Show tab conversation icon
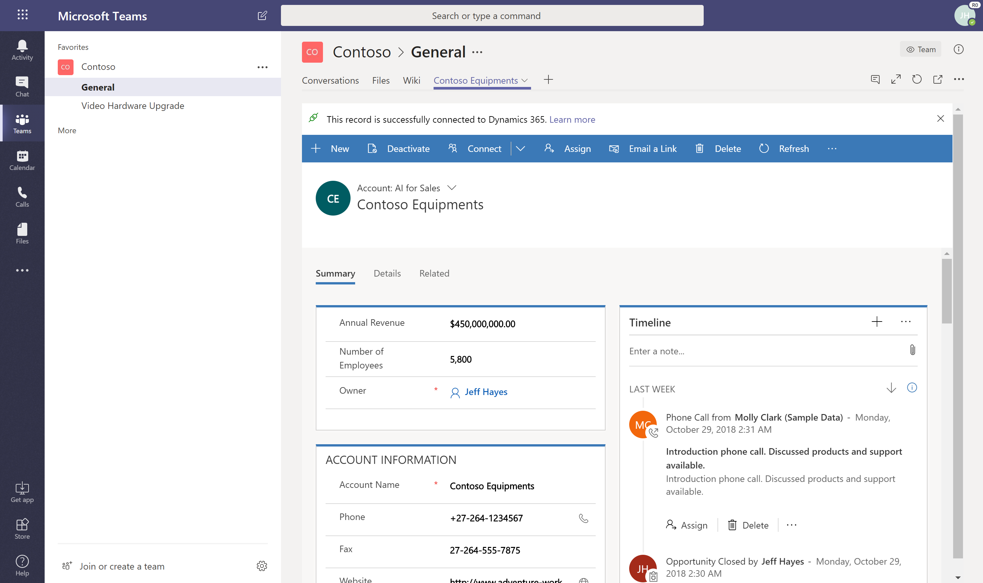 [875, 79]
